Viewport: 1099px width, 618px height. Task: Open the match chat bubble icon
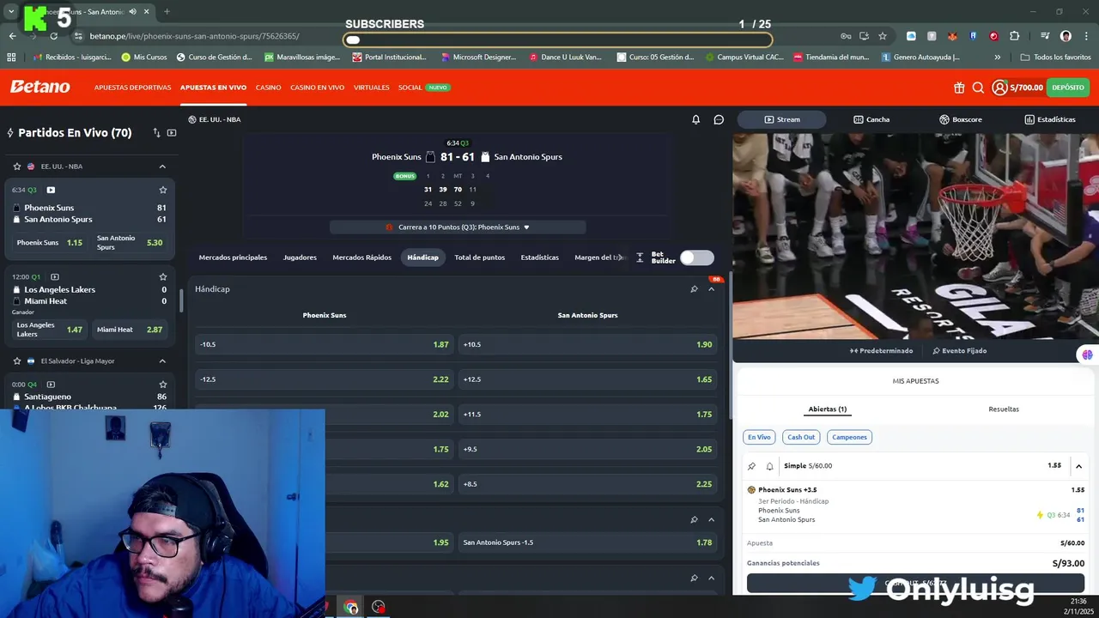[x=719, y=119]
